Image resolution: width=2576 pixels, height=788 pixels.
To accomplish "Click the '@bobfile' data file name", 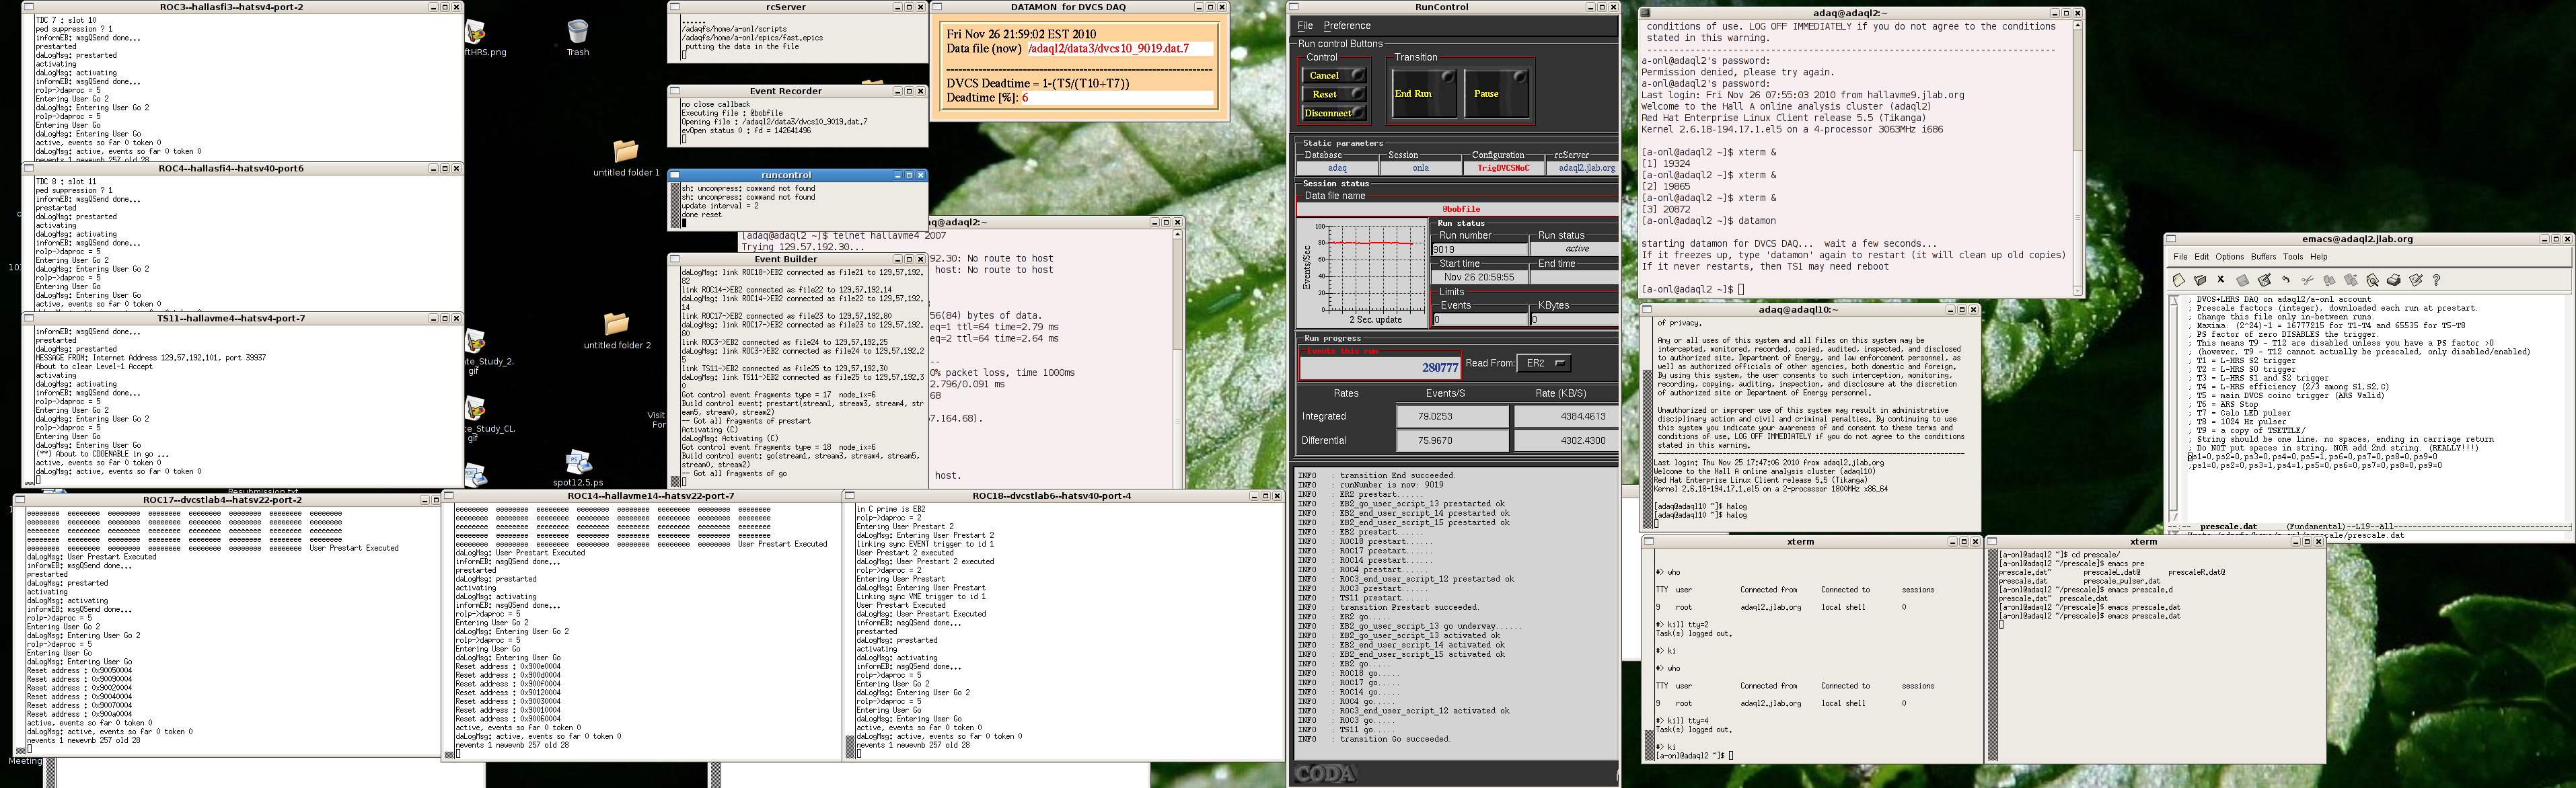I will point(1461,209).
